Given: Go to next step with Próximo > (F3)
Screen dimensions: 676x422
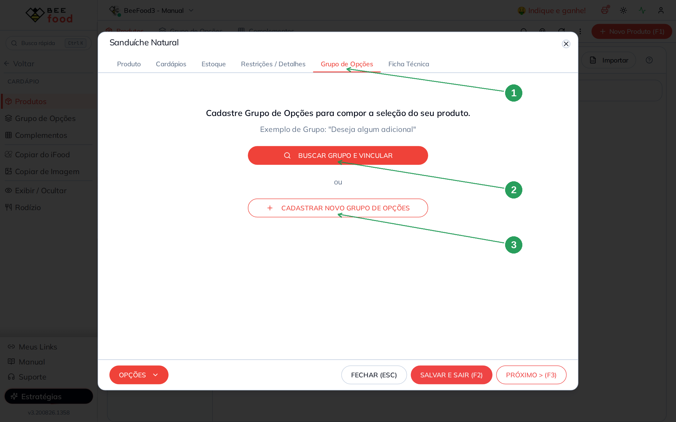Looking at the screenshot, I should pos(531,375).
